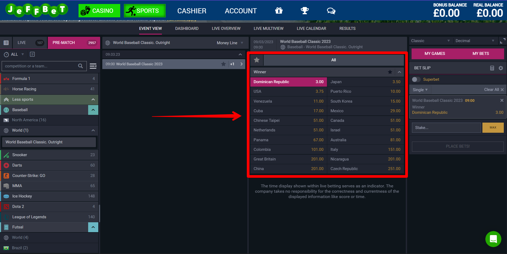This screenshot has width=507, height=254.
Task: Open the sidebar hamburger menu icon
Action: click(93, 66)
